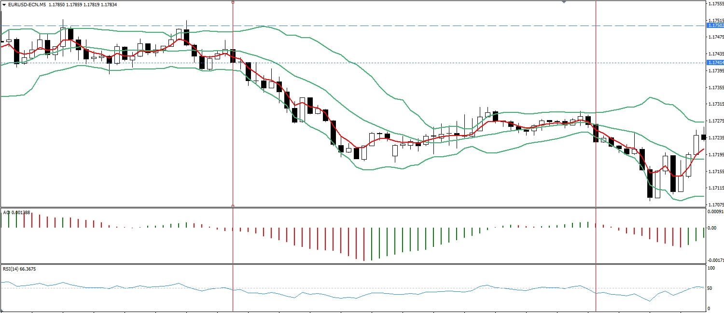Click the open price 1.17850 in header
Viewport: 724px width, 313px height.
point(57,4)
